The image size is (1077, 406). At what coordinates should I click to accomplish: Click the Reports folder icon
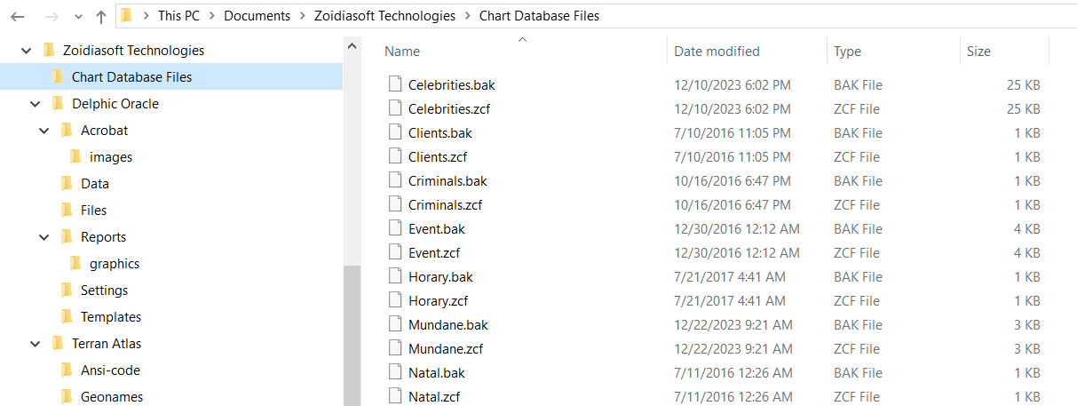tap(67, 237)
